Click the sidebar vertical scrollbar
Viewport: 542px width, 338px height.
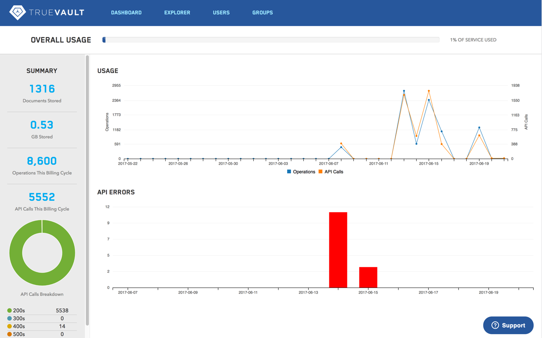click(87, 190)
